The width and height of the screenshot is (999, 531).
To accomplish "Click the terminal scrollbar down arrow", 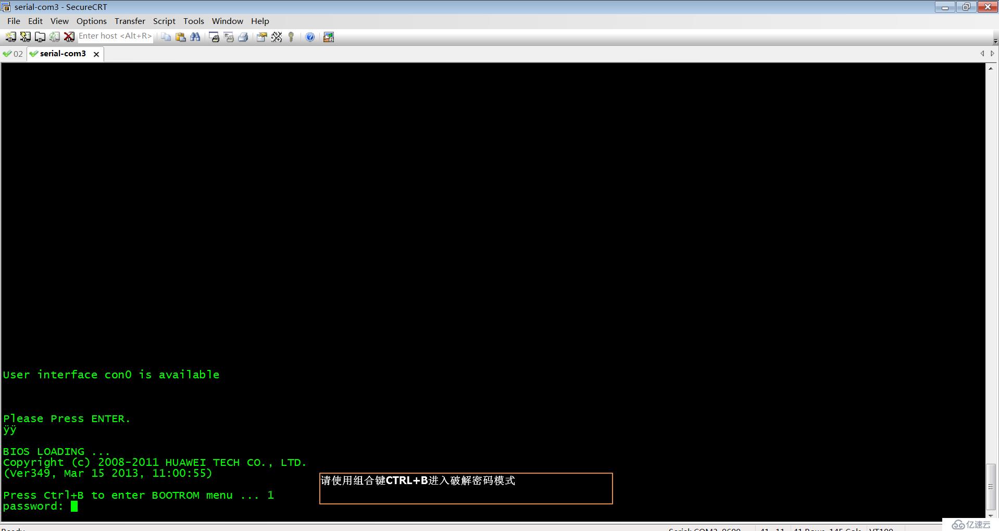I will point(991,516).
